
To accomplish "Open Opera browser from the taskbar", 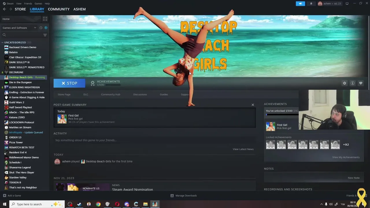I will pyautogui.click(x=117, y=204).
